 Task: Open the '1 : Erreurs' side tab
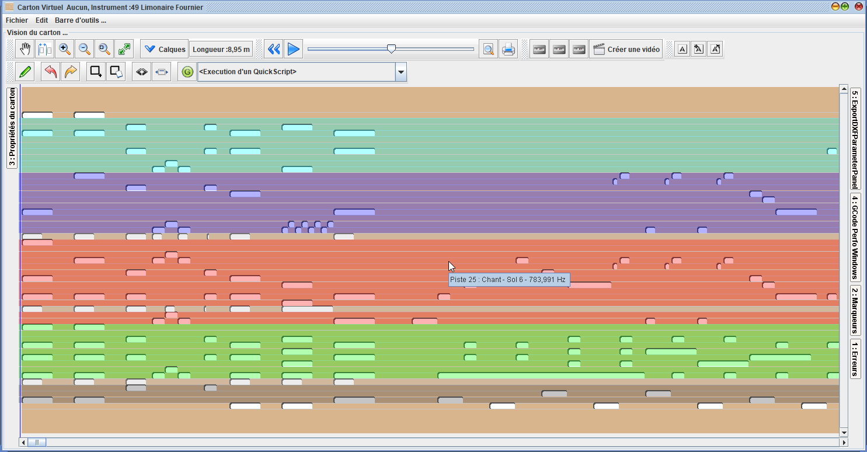tap(855, 359)
